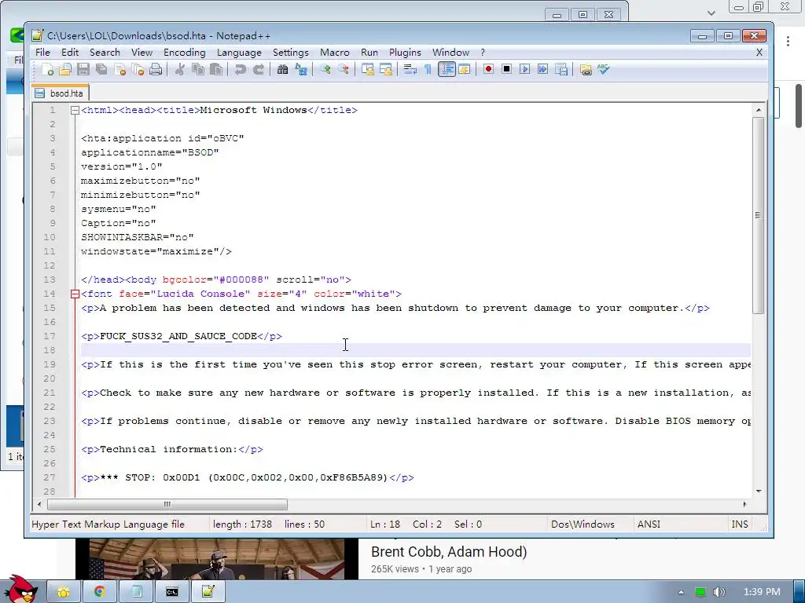The height and width of the screenshot is (603, 805).
Task: Save current recorded macro icon
Action: tap(561, 69)
